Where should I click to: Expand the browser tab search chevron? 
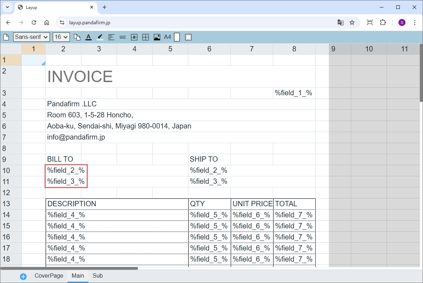(x=7, y=7)
